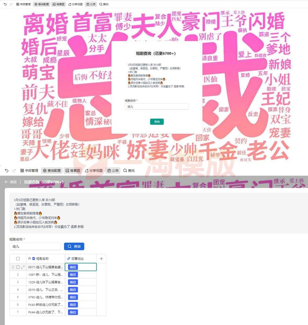
Task: Open the 字段管理 field manager
Action: coord(23,4)
